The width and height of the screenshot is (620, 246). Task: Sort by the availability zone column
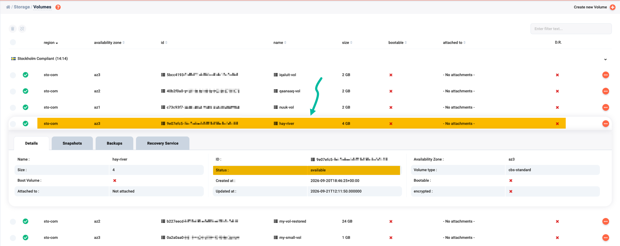click(x=109, y=43)
